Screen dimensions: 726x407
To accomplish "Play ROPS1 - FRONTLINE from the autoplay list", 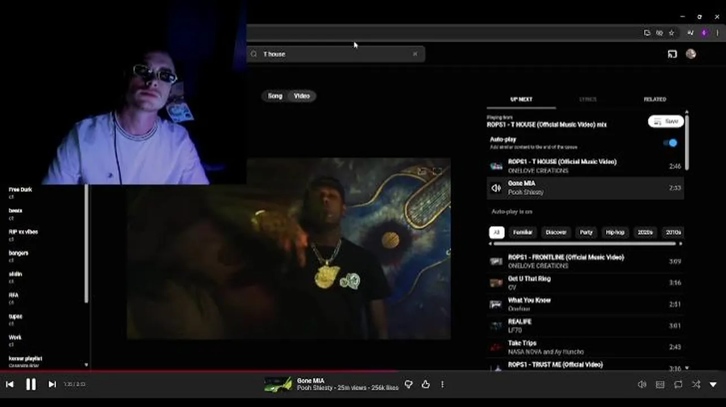I will [585, 261].
